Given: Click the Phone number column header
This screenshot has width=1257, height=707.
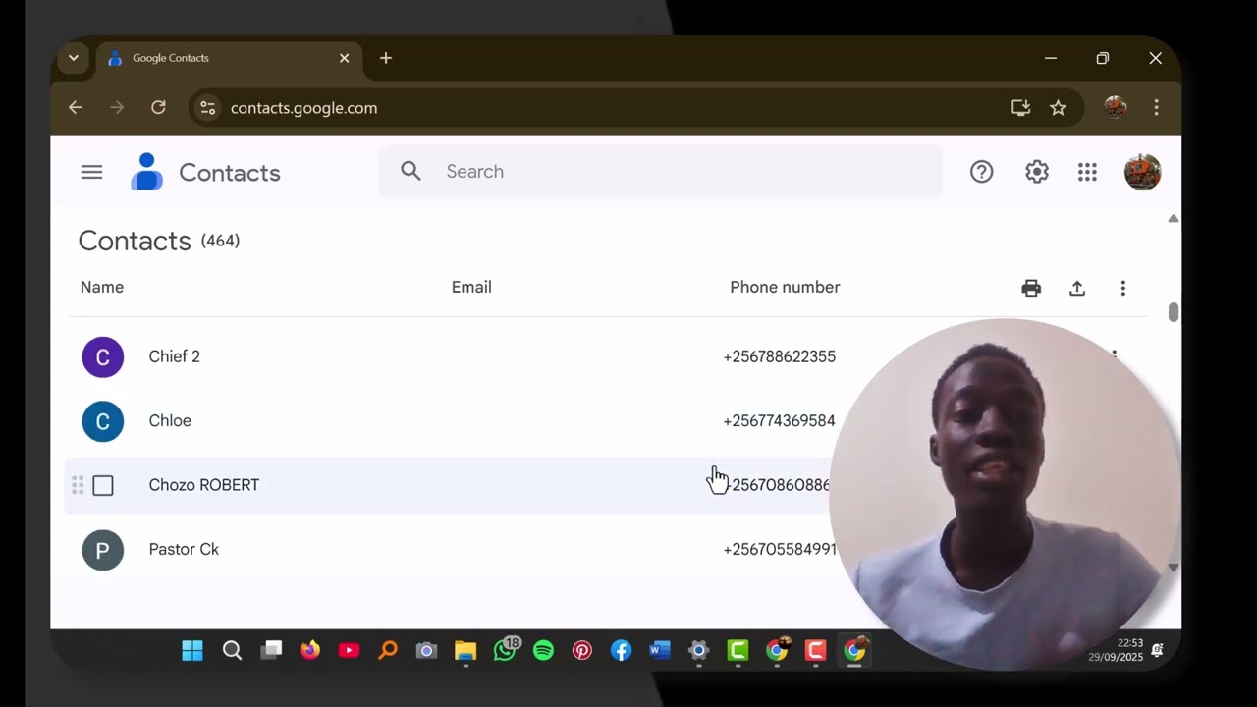Looking at the screenshot, I should coord(785,287).
